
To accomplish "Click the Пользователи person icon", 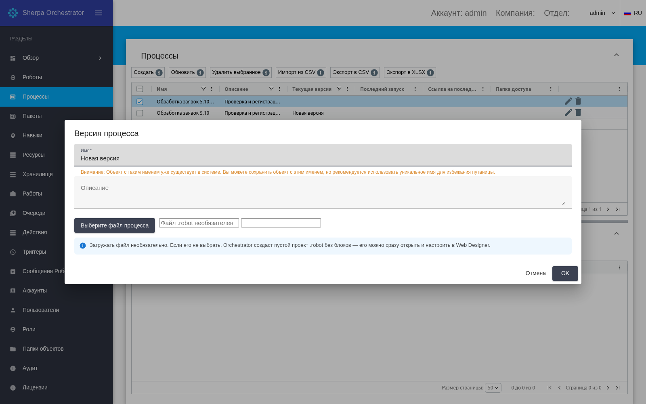I will tap(13, 310).
